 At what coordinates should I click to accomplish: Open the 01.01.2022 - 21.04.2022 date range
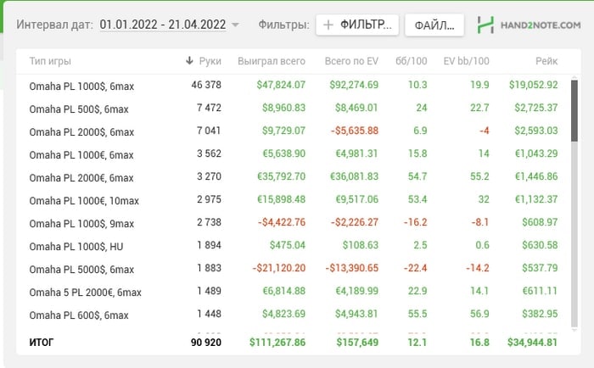pyautogui.click(x=162, y=25)
